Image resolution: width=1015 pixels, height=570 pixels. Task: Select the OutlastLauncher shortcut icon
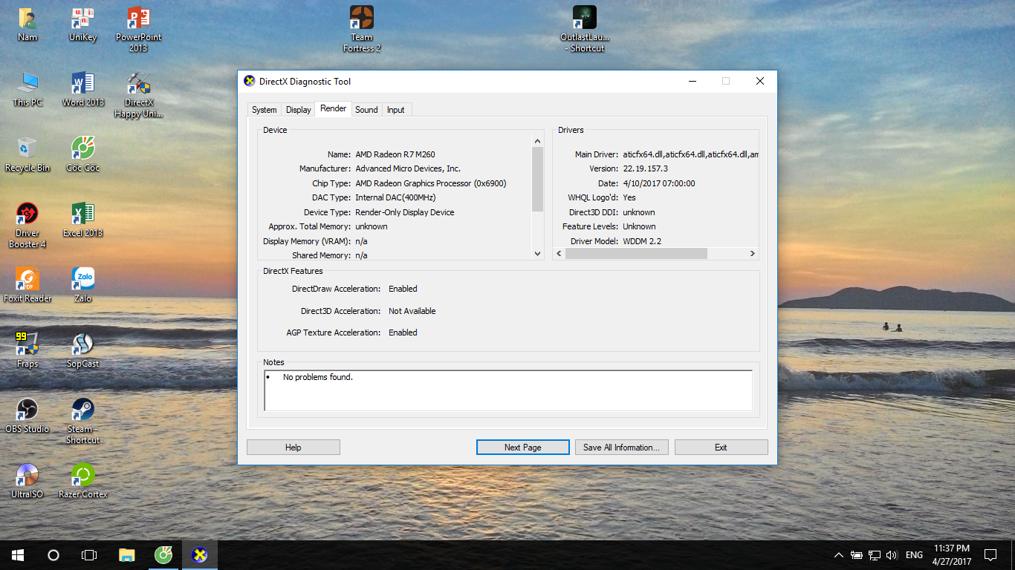(x=585, y=30)
